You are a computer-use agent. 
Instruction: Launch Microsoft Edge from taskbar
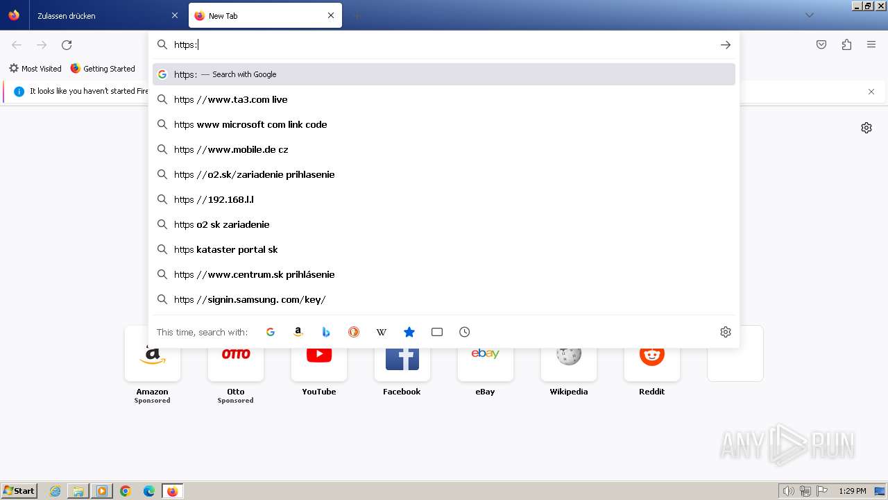tap(149, 491)
